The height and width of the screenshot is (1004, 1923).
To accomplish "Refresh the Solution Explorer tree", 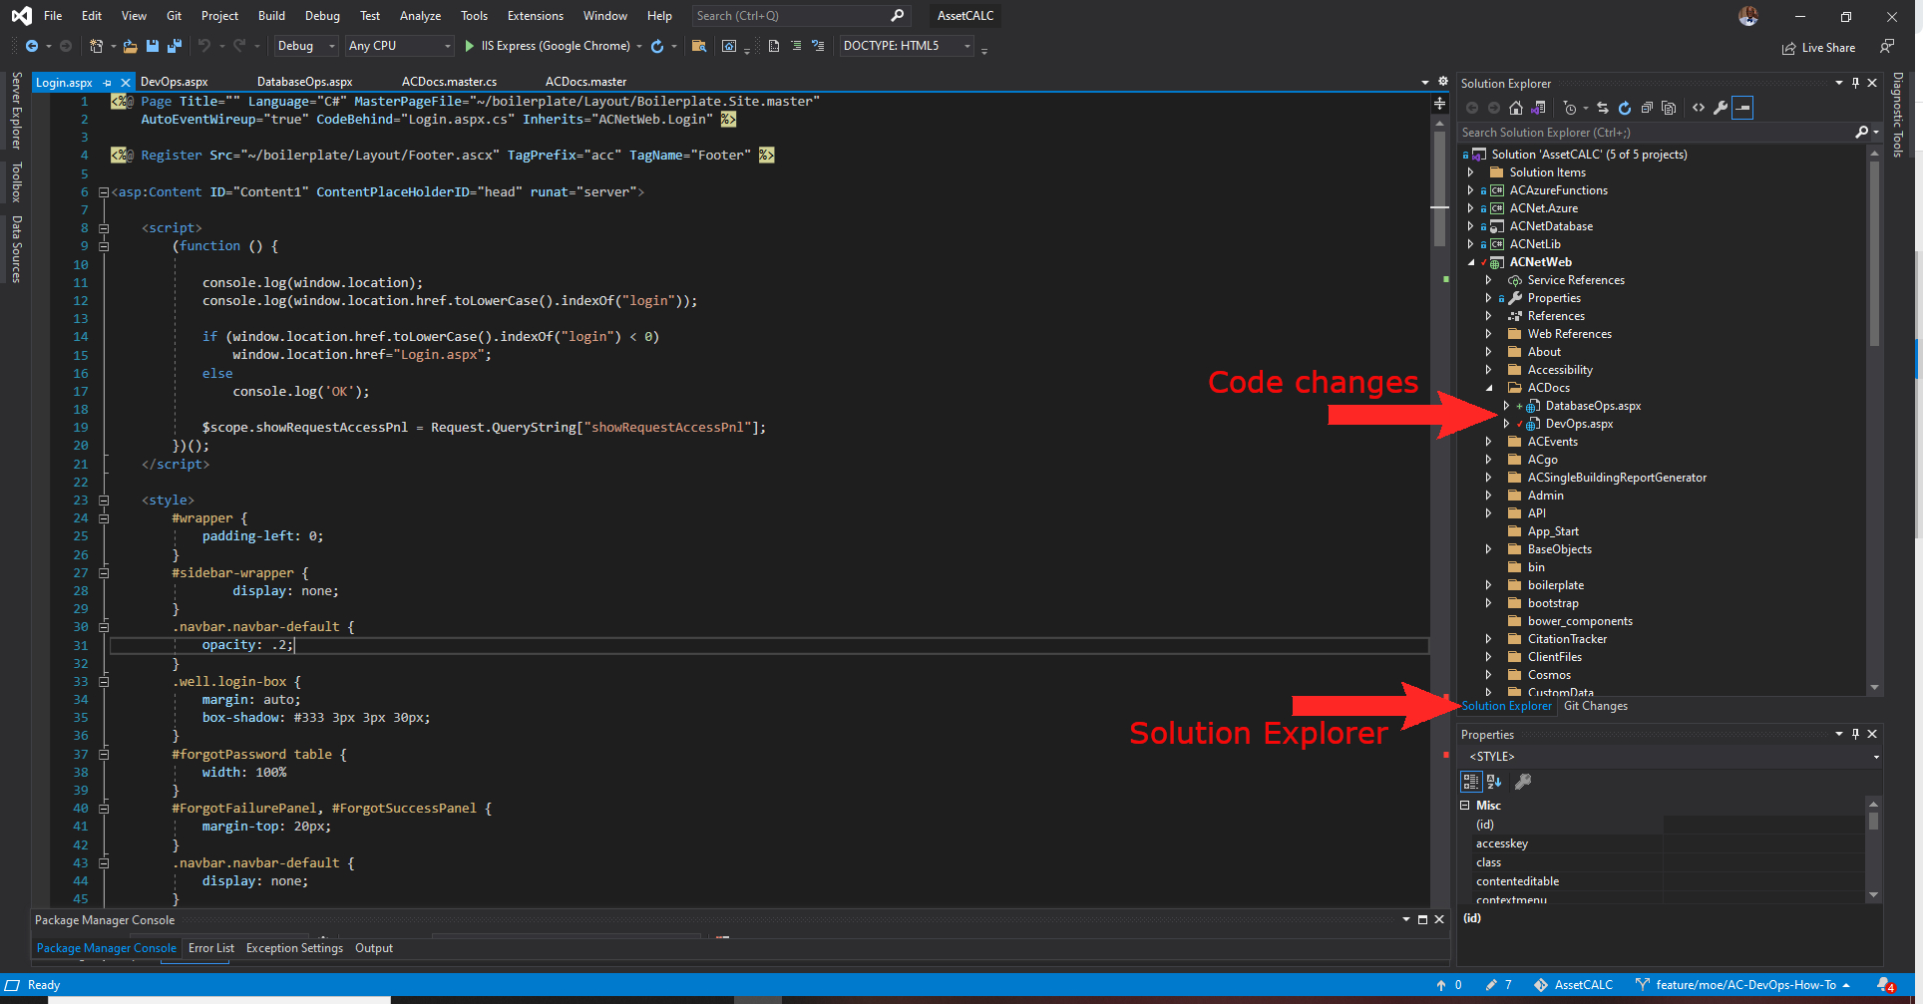I will click(1625, 108).
